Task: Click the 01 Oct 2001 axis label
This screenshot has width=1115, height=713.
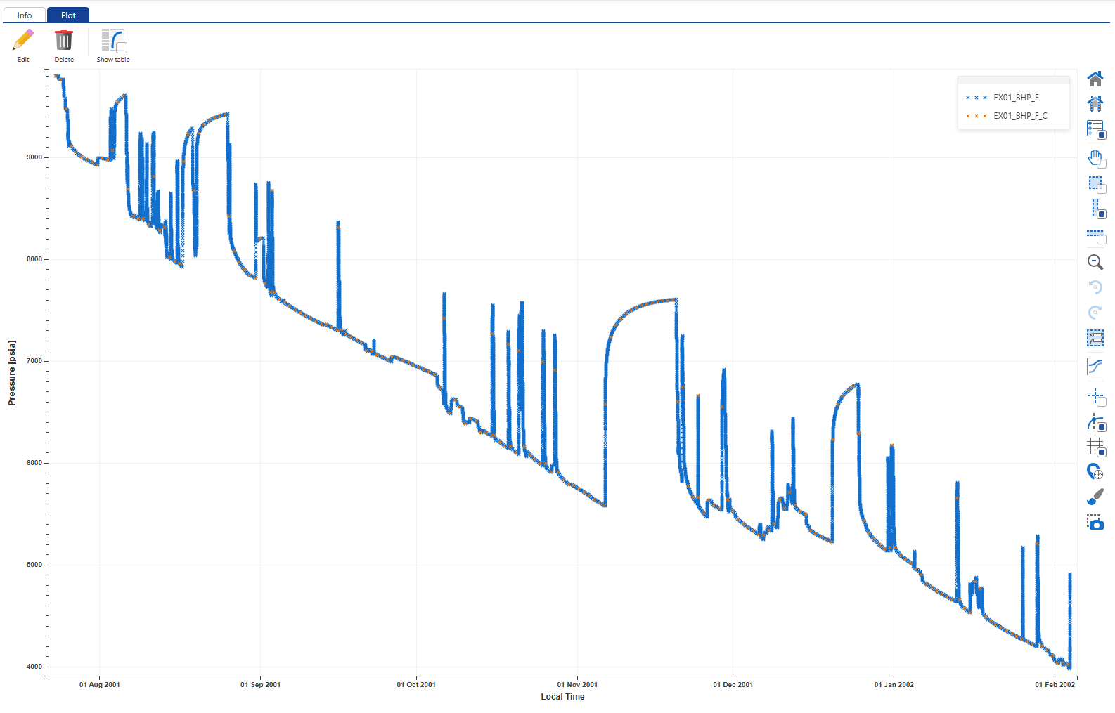Action: 416,684
